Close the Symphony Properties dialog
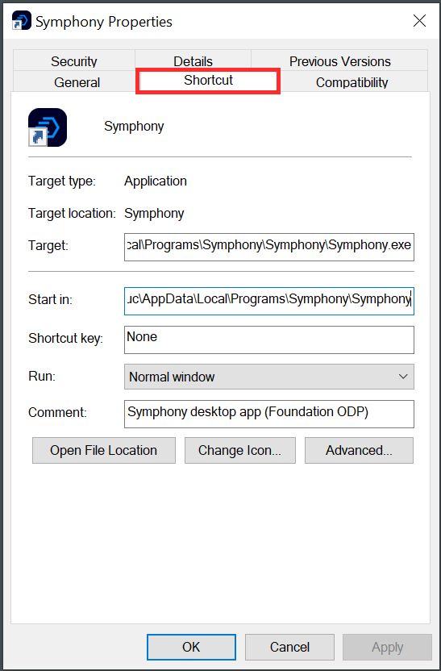Screen dimensions: 441x671 [x=419, y=20]
